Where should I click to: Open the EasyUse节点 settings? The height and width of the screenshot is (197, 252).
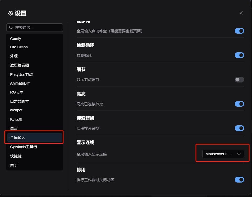pos(21,74)
